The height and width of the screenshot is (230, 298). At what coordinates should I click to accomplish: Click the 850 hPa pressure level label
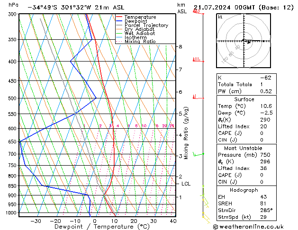[13, 186]
